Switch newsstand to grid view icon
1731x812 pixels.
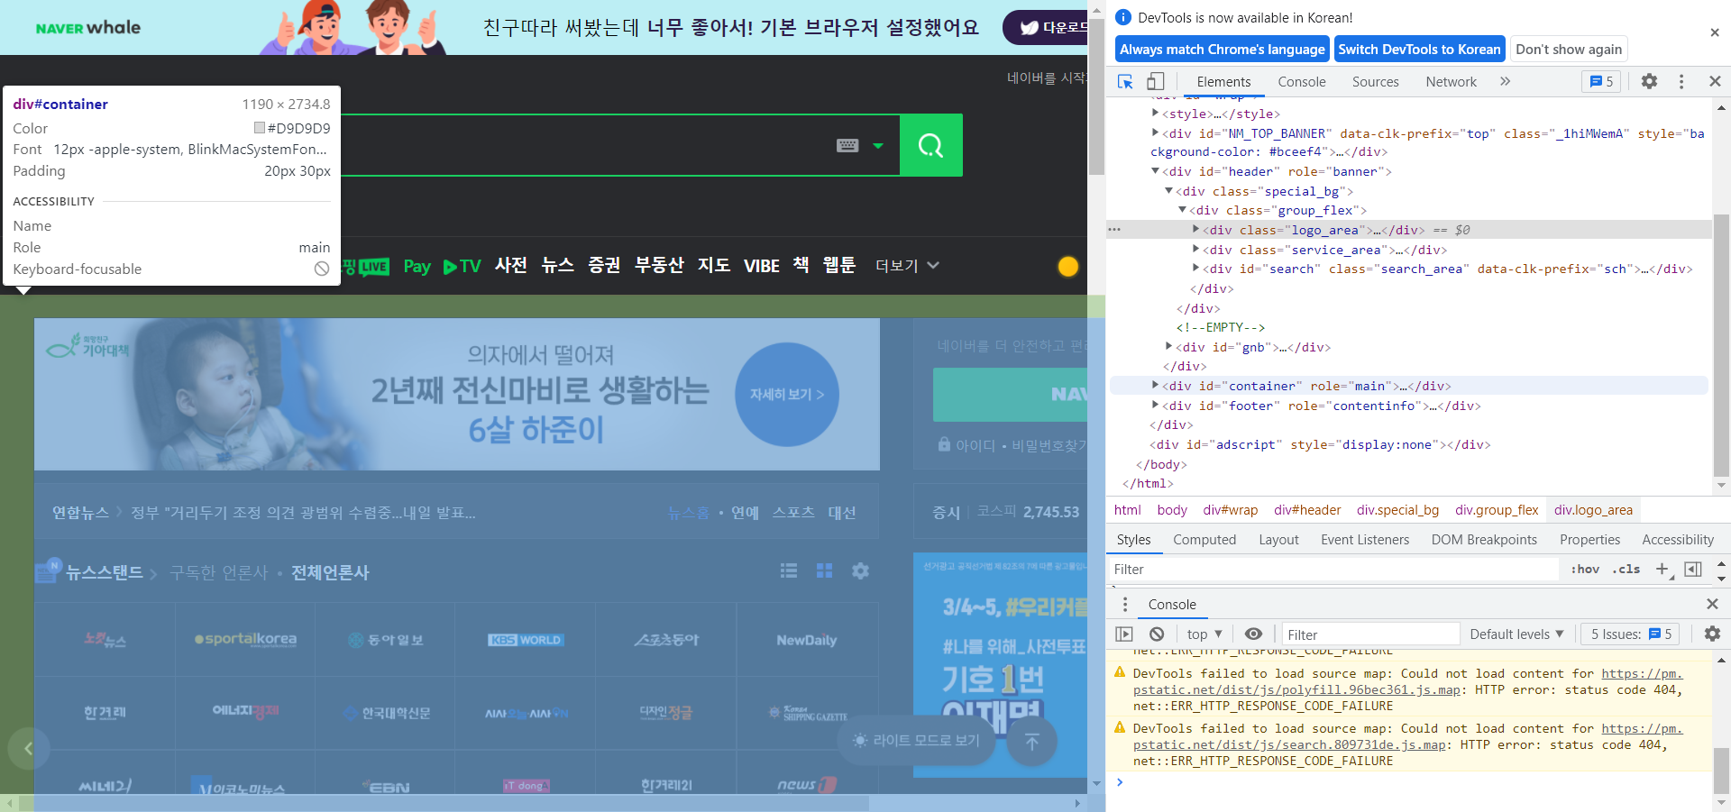point(824,570)
